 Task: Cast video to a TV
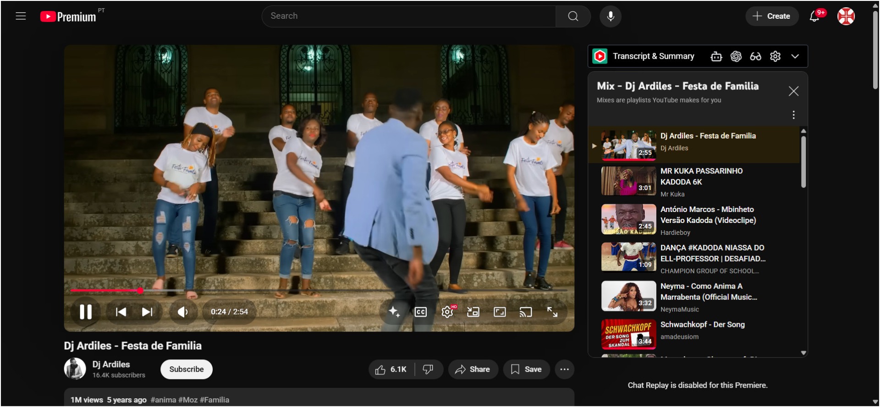pyautogui.click(x=526, y=312)
